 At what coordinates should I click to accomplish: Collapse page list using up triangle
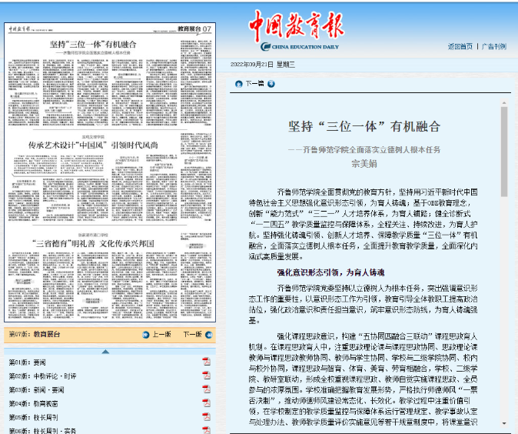click(105, 351)
